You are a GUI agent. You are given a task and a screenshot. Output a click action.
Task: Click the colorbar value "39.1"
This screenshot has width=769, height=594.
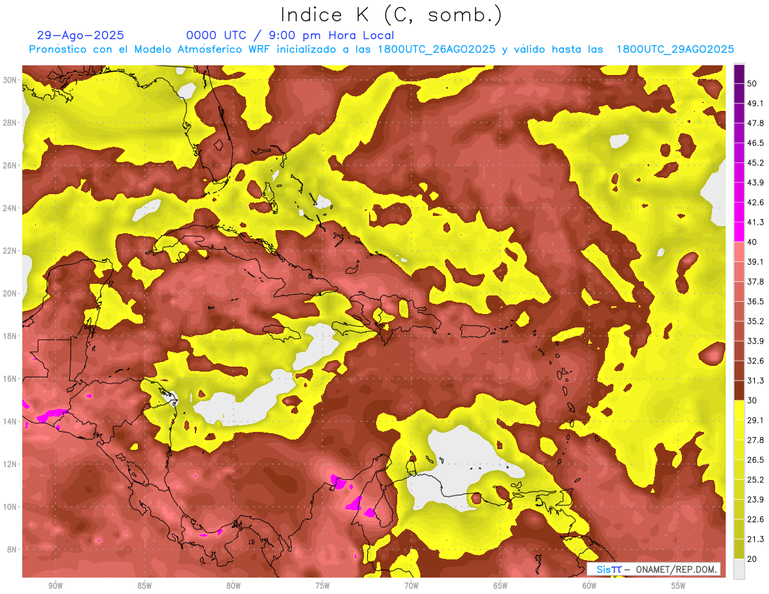click(x=755, y=261)
